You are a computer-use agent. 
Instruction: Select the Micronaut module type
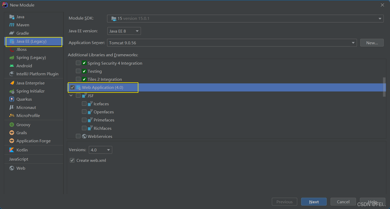[34, 108]
